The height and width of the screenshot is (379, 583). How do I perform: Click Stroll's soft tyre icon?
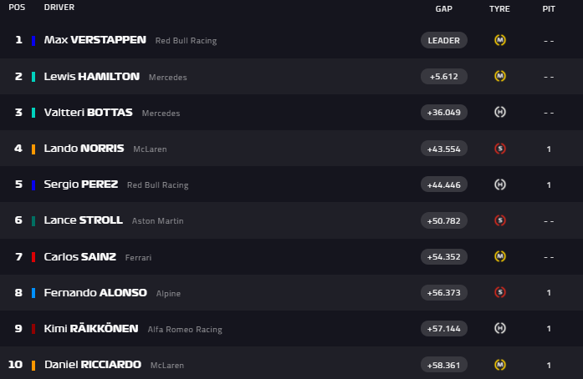tap(499, 220)
